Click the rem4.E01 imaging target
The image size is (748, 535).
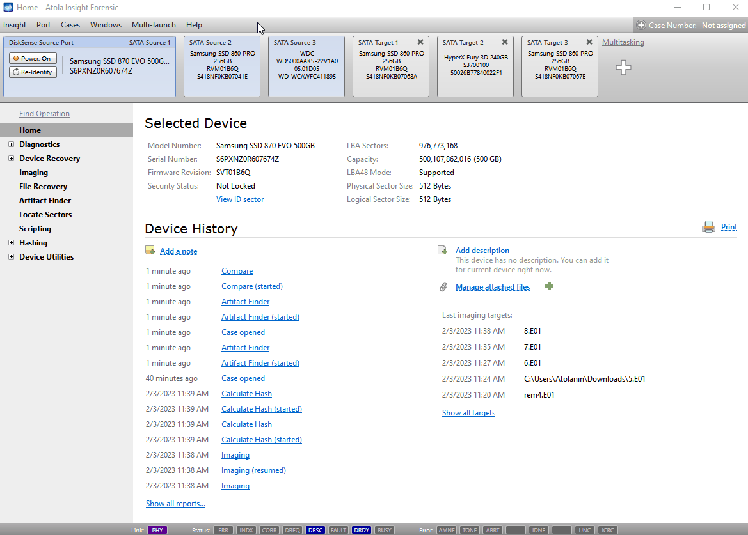point(539,394)
